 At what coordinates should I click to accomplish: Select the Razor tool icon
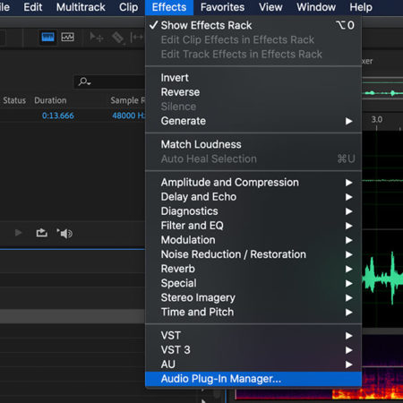coord(118,38)
